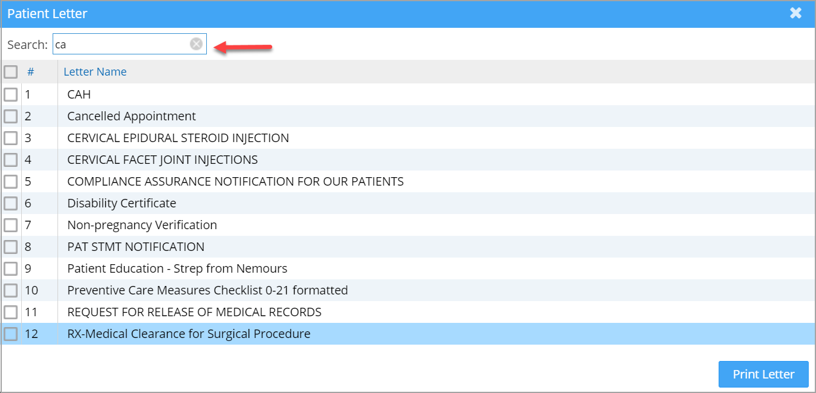Viewport: 816px width, 393px height.
Task: Click inside the Search text field
Action: [121, 44]
